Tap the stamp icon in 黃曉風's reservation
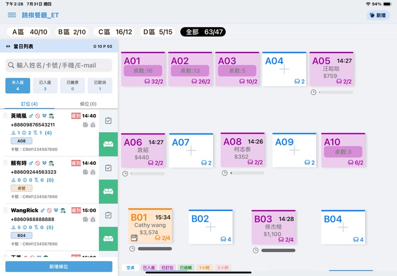Image resolution: width=397 pixels, height=276 pixels. click(93, 125)
